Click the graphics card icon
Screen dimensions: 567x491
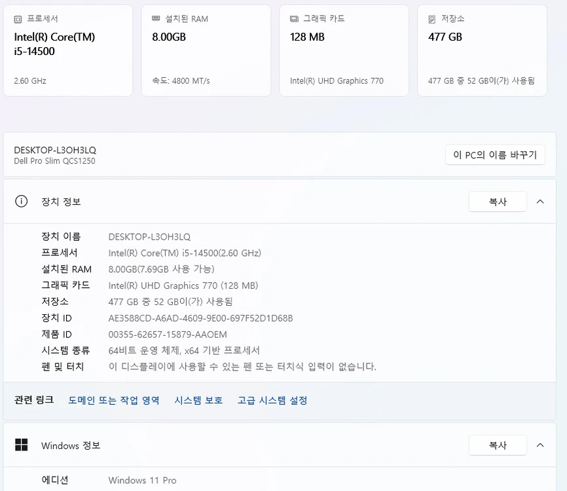click(294, 19)
